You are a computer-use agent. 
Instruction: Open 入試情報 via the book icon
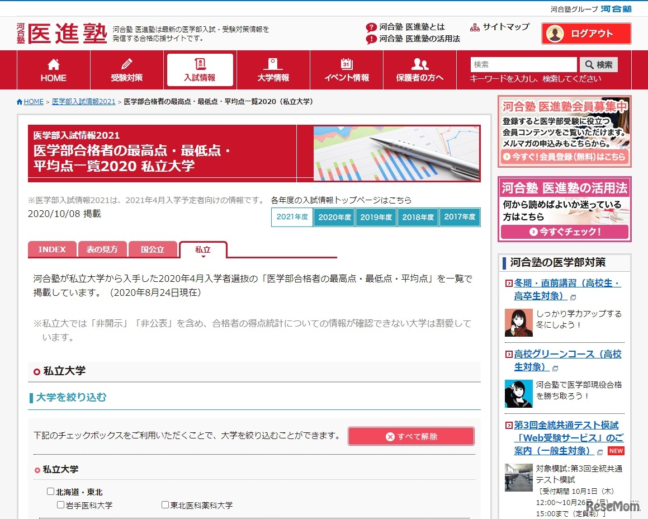200,63
